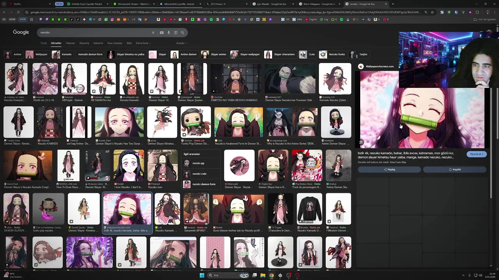499x280 pixels.
Task: Click the nezuko pp related search
Action: click(201, 163)
